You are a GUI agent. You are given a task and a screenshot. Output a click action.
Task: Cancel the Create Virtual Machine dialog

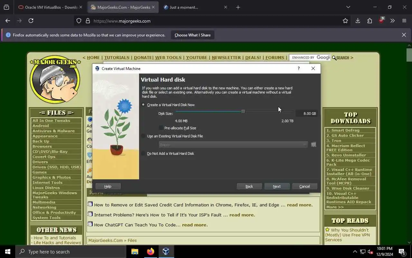pyautogui.click(x=304, y=186)
